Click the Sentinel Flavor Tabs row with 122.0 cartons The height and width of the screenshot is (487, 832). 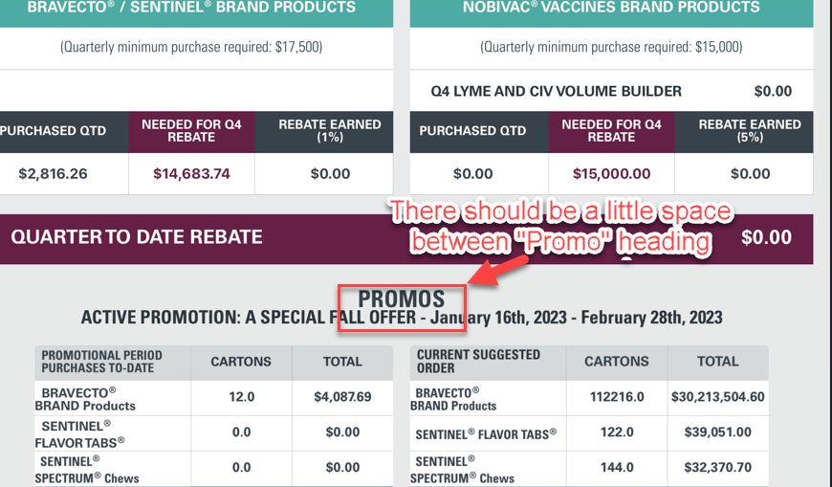(589, 433)
